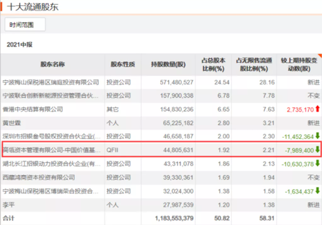Select the share ratio 6.65
The height and width of the screenshot is (225, 322).
click(x=223, y=109)
